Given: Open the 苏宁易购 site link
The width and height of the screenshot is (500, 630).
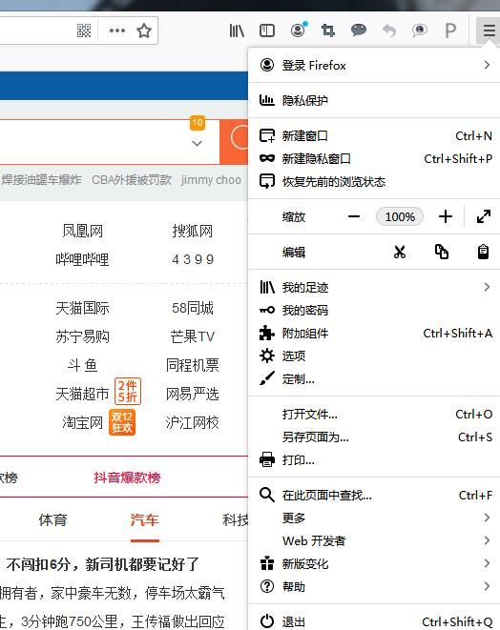Looking at the screenshot, I should click(x=82, y=336).
